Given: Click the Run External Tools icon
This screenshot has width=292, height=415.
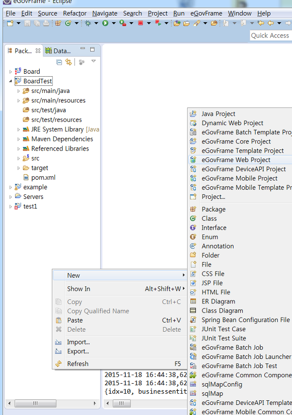Looking at the screenshot, I should [122, 23].
